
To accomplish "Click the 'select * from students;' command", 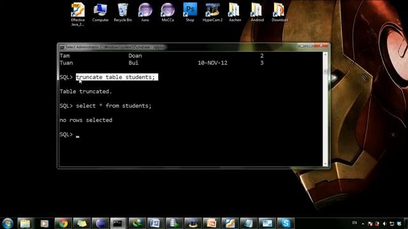I will click(113, 106).
